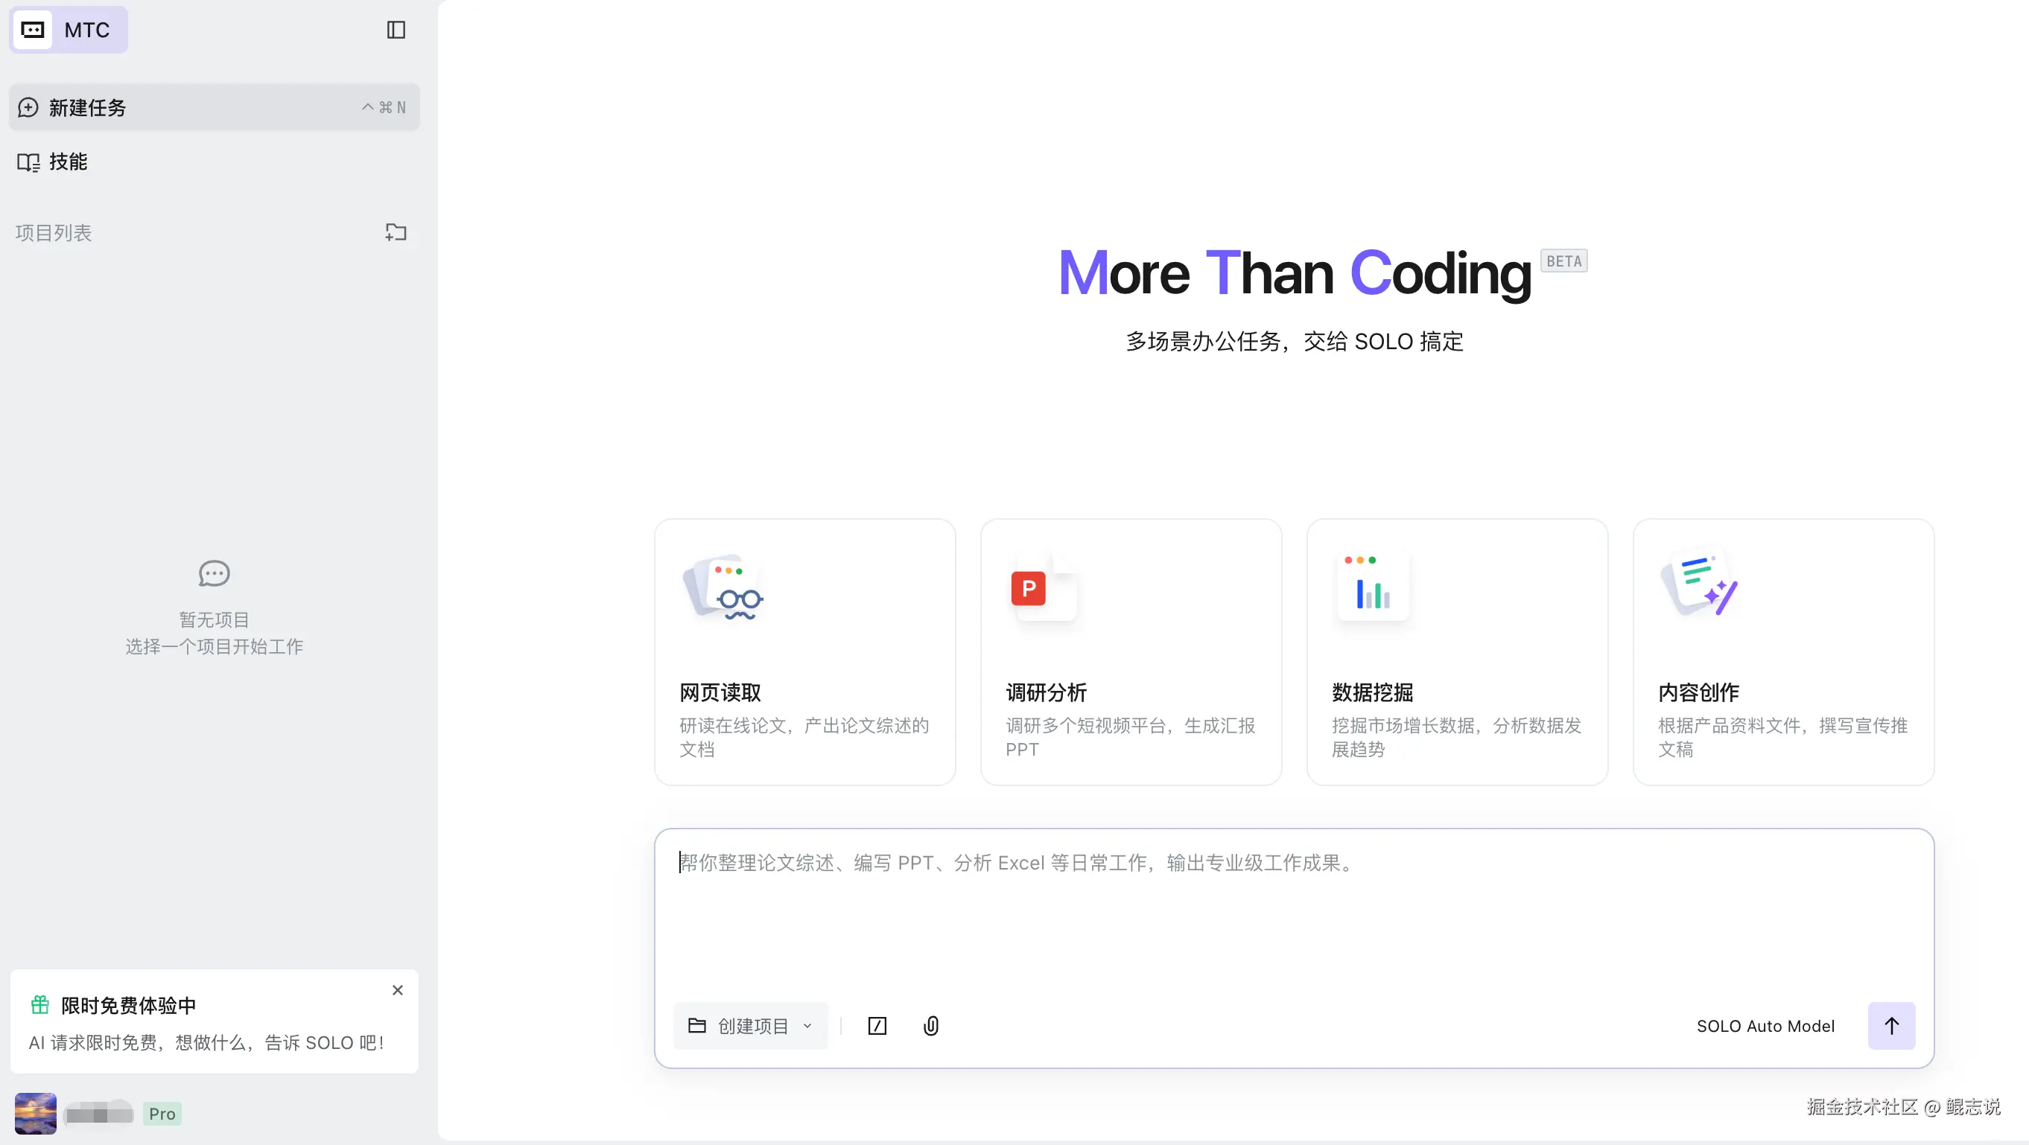Select the 调研分析 PPT card

click(1130, 651)
